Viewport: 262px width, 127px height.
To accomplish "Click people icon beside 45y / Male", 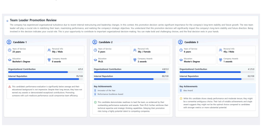I will (x=220, y=50).
